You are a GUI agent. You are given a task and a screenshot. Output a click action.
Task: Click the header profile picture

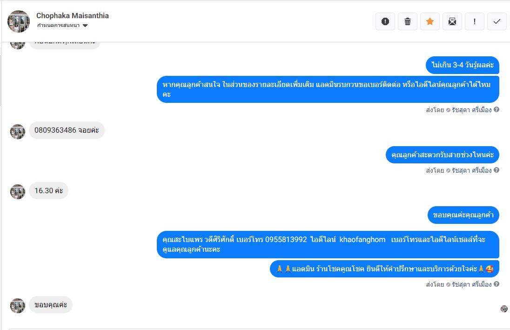(x=19, y=21)
